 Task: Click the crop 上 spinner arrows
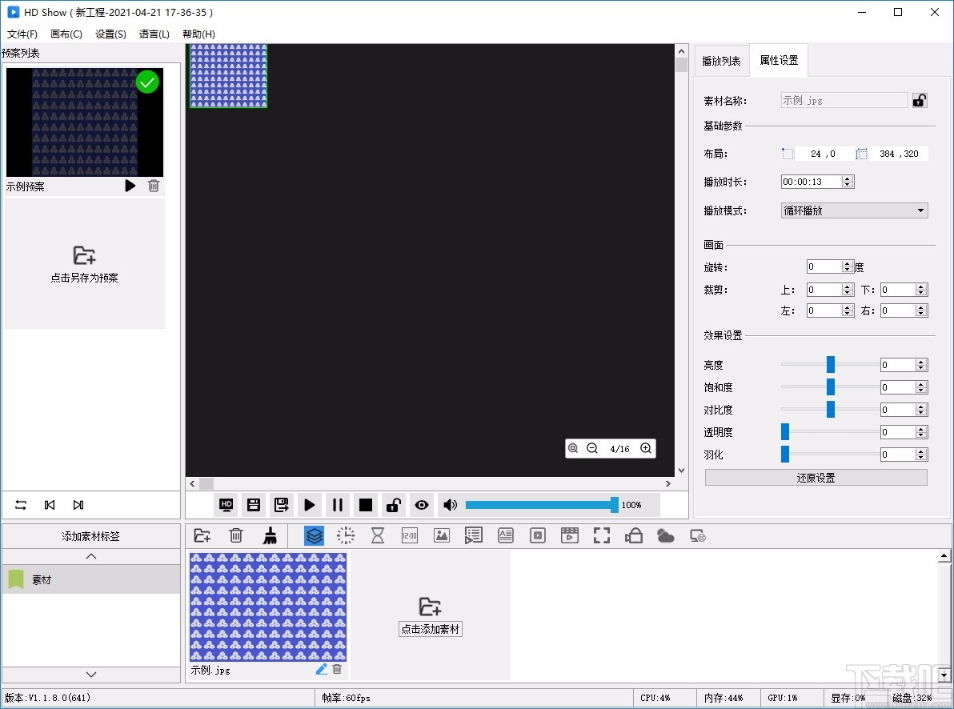(848, 290)
